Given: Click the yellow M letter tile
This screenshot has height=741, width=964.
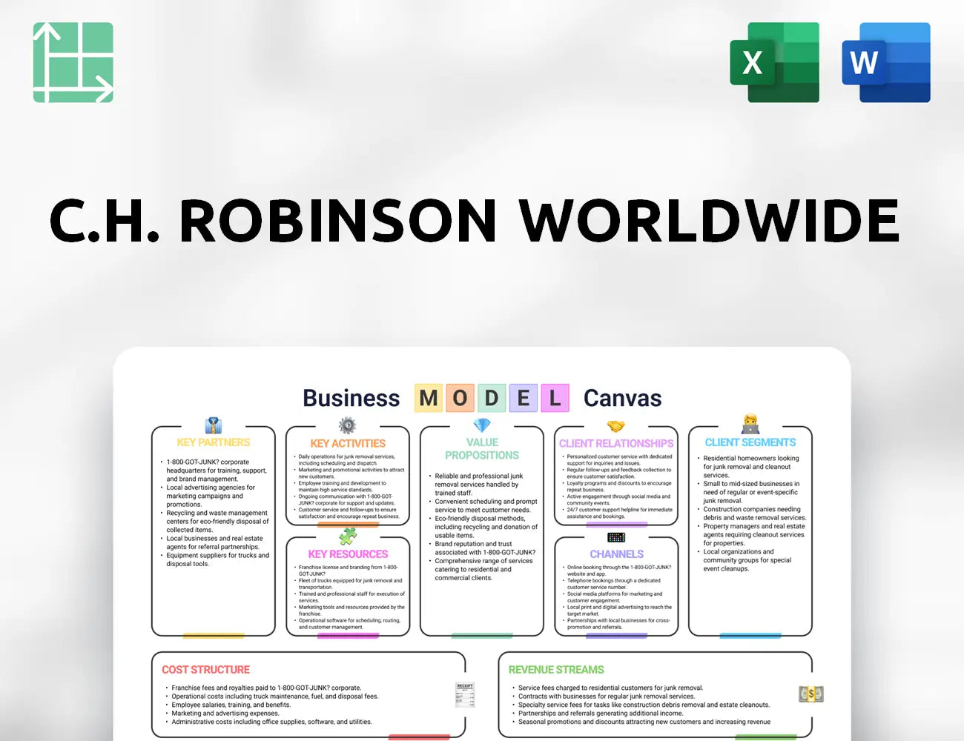Looking at the screenshot, I should pos(428,399).
